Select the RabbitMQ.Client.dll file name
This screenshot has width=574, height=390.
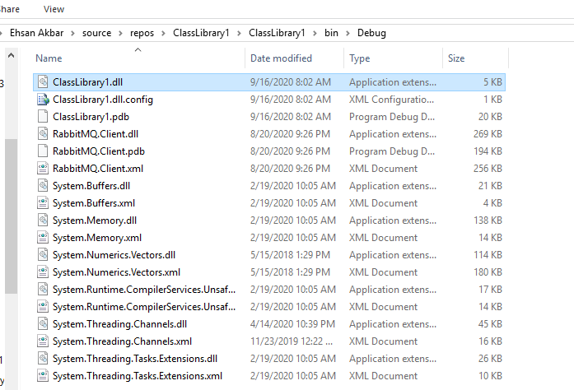pyautogui.click(x=96, y=133)
